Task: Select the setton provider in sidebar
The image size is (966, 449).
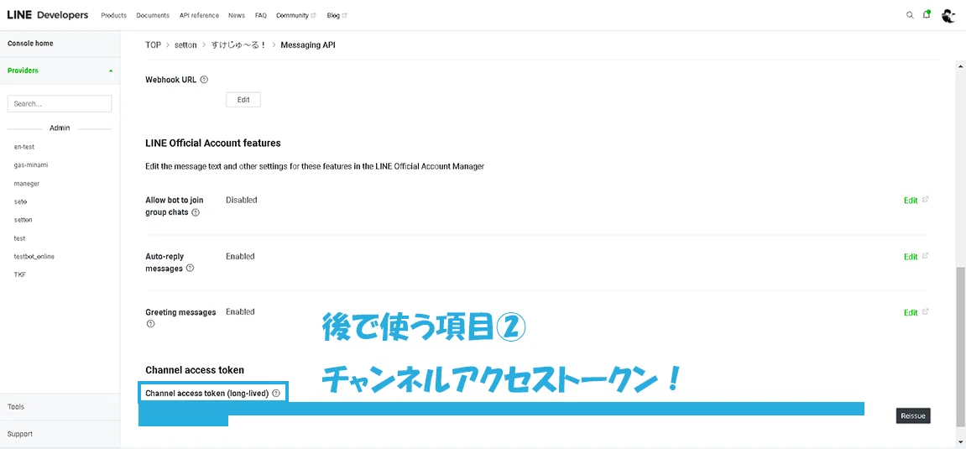Action: pos(23,220)
